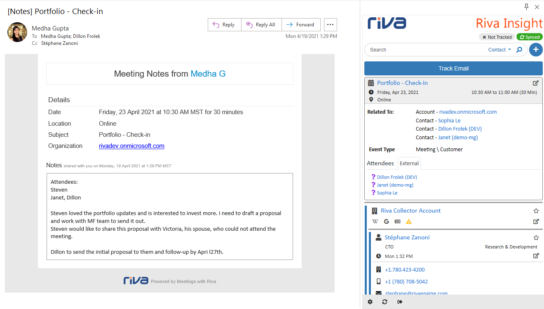Viewport: 544px width, 309px height.
Task: Click the blue plus create button
Action: (536, 50)
